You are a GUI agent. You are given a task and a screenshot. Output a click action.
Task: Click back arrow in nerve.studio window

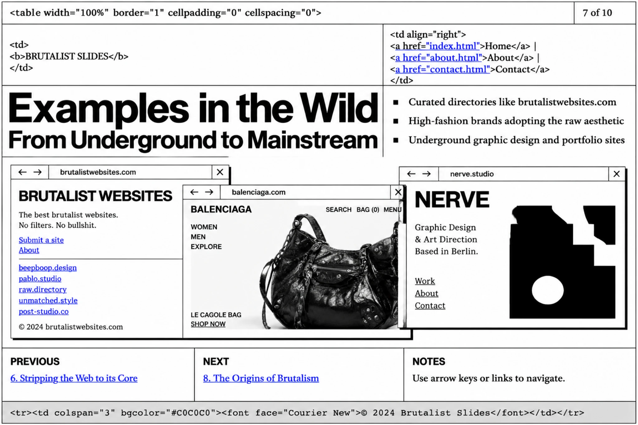[411, 174]
